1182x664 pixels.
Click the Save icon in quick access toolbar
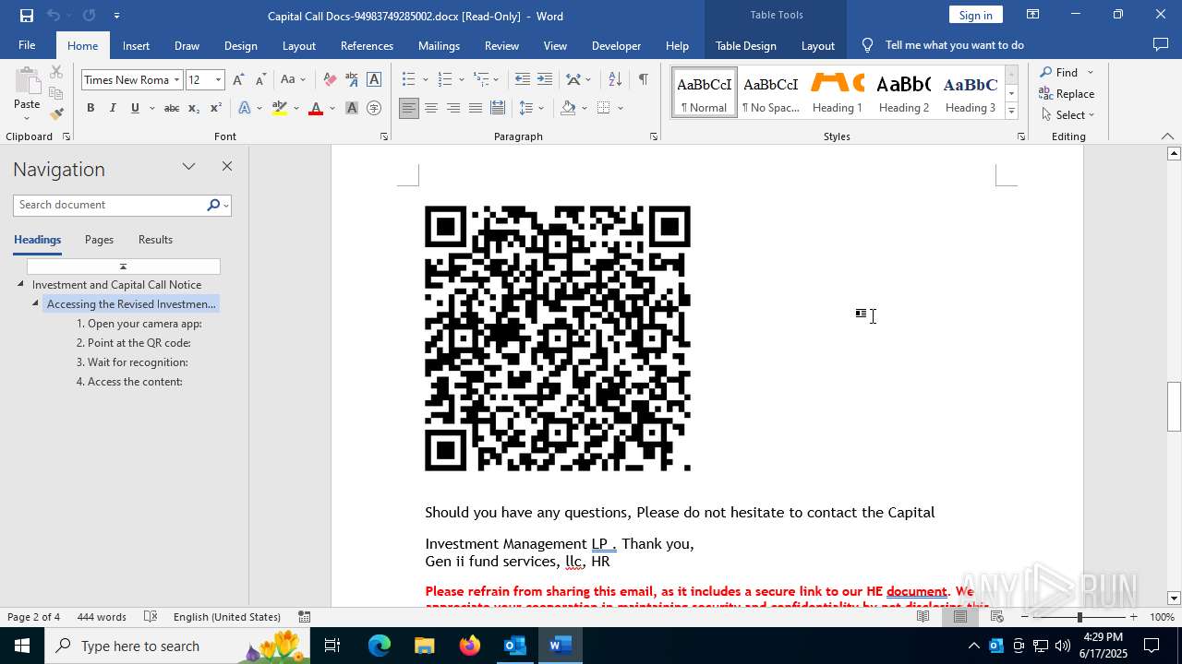(26, 16)
